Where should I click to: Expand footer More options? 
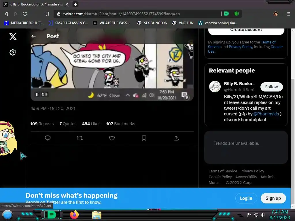tap(215, 183)
